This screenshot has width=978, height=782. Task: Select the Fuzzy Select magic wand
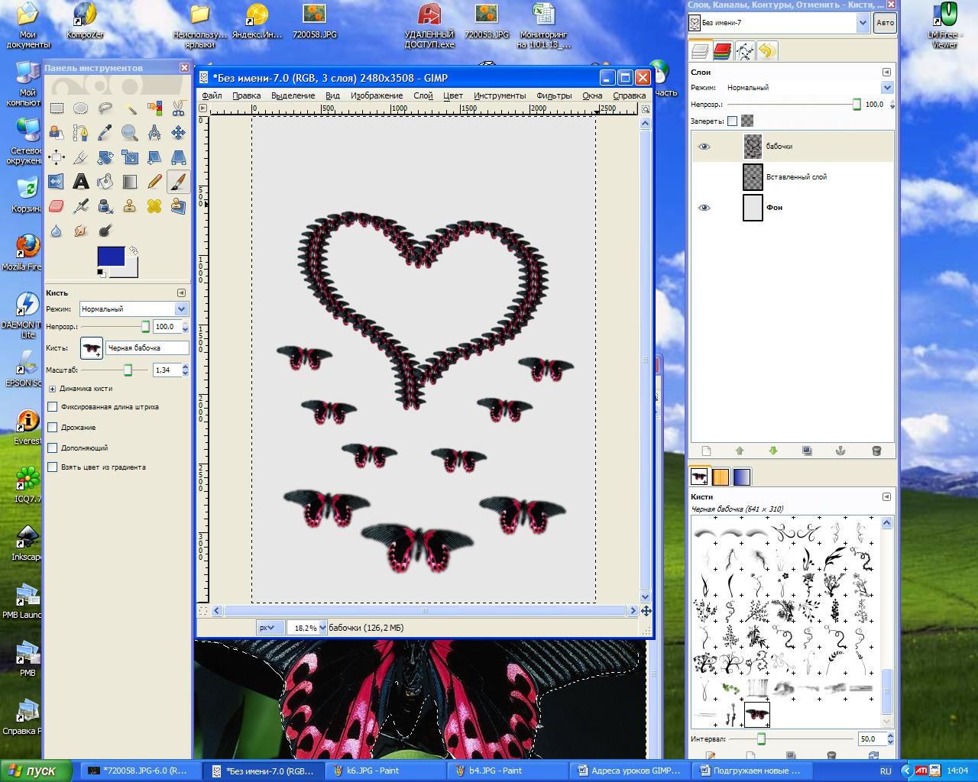[130, 108]
